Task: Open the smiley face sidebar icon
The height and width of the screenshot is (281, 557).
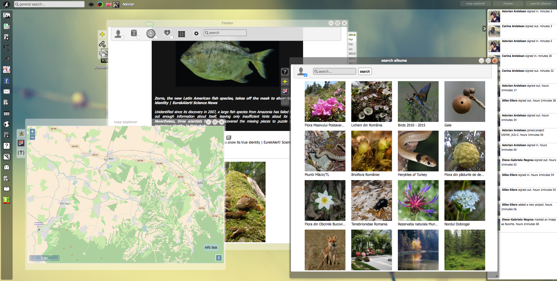Action: point(6,168)
